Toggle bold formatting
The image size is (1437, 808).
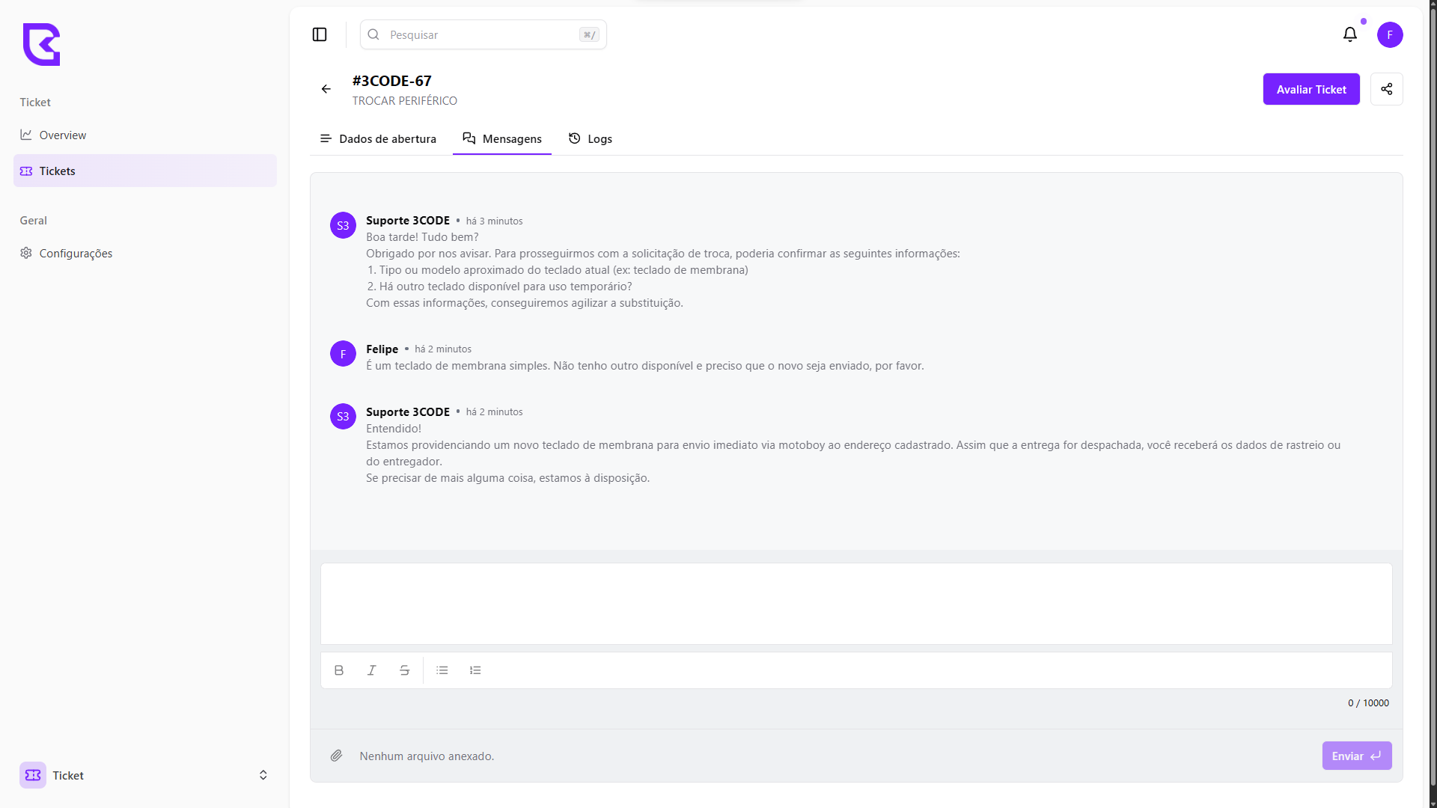tap(339, 670)
